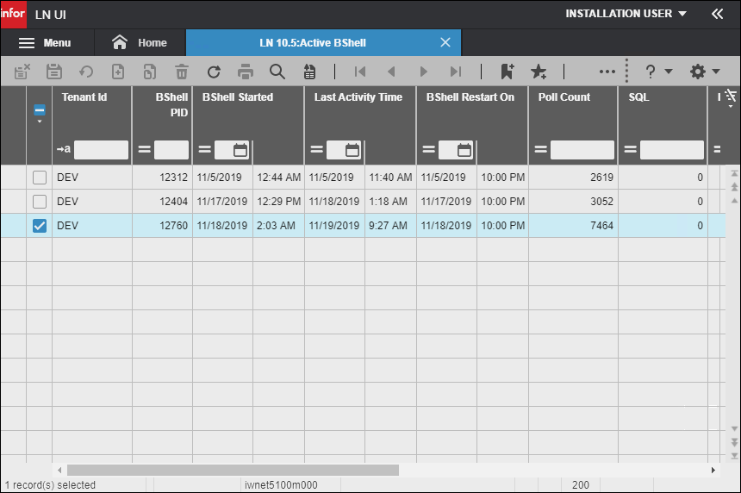741x493 pixels.
Task: Click the Refresh icon
Action: [214, 72]
